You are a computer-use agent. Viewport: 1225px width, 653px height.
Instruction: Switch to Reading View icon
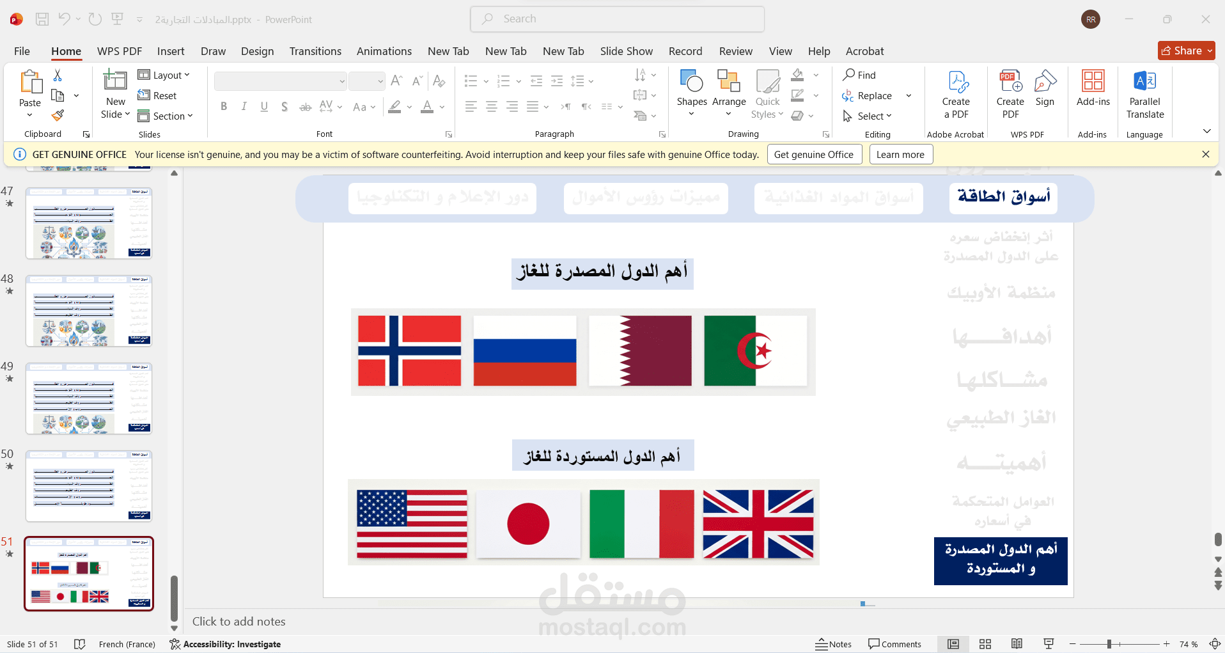click(x=1017, y=644)
